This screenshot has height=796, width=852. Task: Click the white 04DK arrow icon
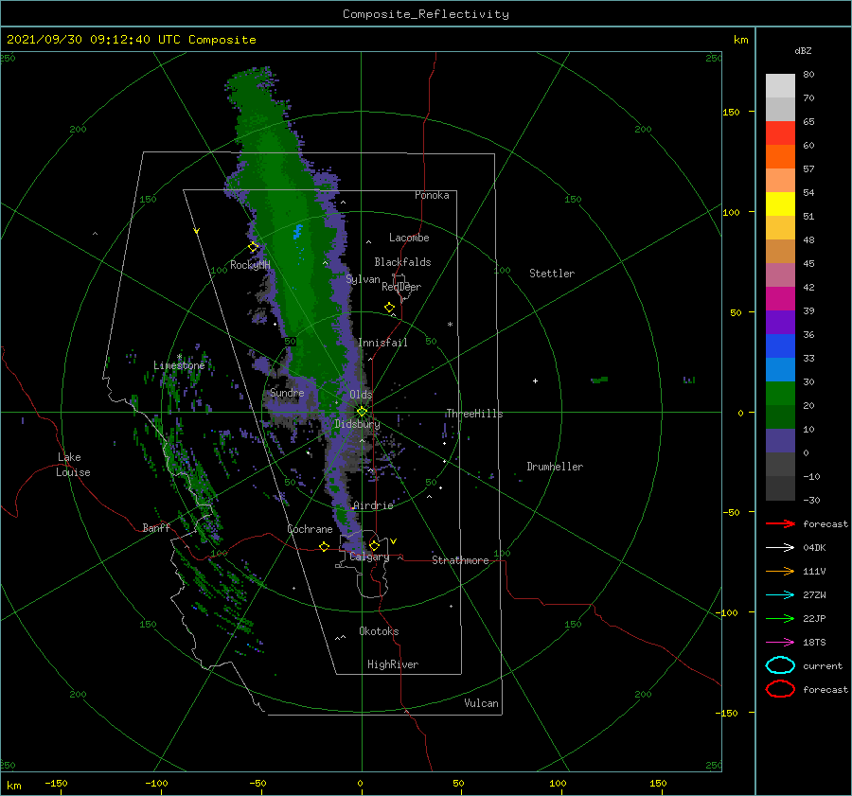coord(780,548)
